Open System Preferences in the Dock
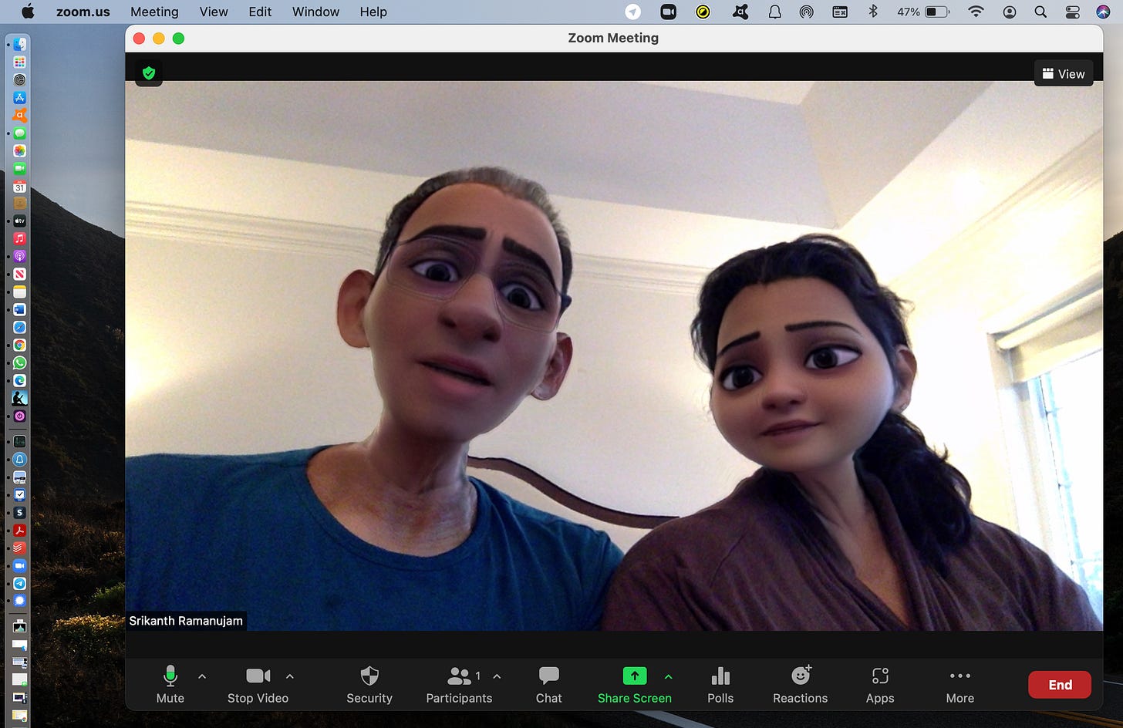Screen dimensions: 1123x728 pos(20,79)
